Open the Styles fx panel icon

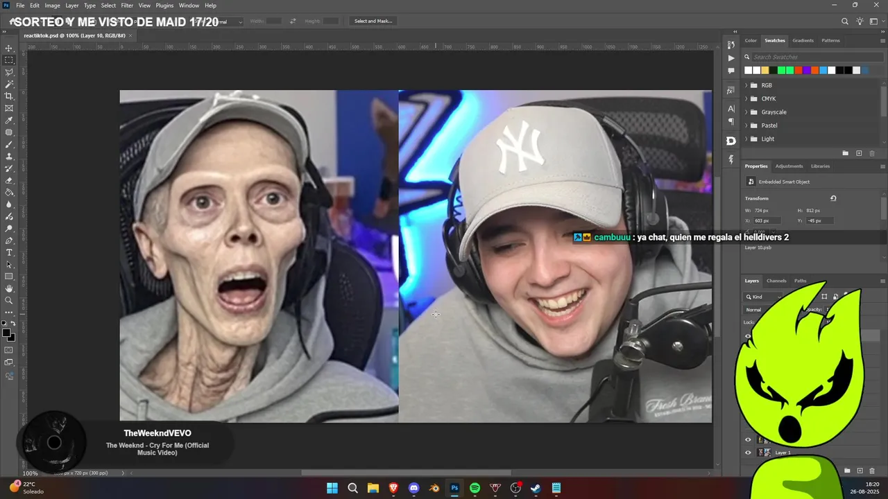(731, 90)
